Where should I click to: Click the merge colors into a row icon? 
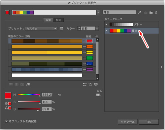[x=11, y=85]
